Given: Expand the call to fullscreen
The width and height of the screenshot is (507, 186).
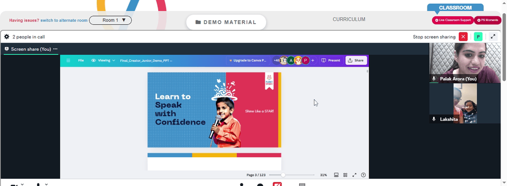Looking at the screenshot, I should (x=493, y=37).
